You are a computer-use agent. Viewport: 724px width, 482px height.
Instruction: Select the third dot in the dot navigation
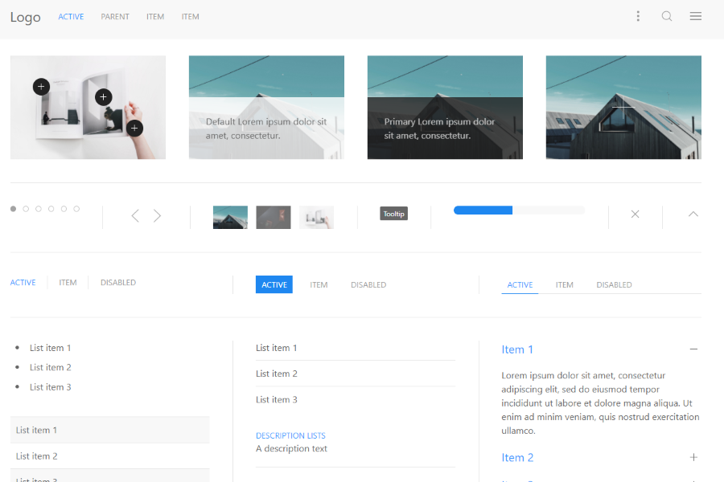39,209
